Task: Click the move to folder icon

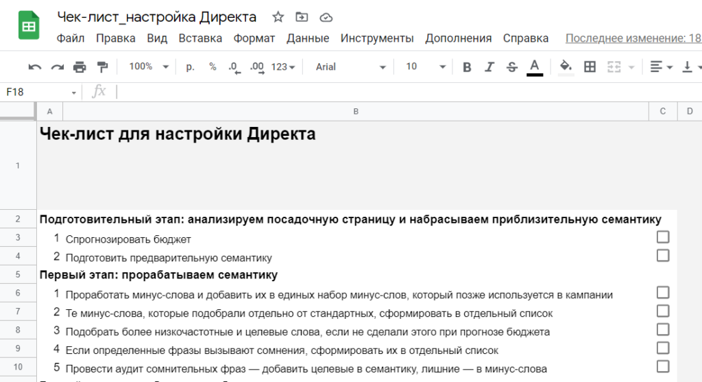Action: (302, 17)
